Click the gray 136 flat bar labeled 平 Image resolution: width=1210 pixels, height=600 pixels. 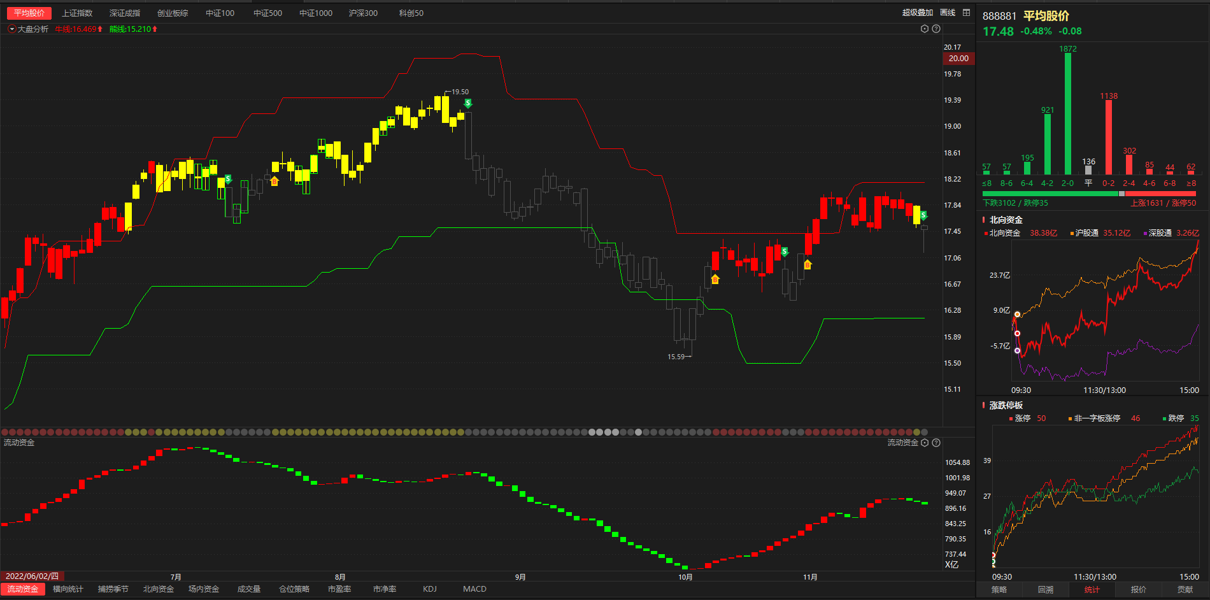(x=1088, y=170)
